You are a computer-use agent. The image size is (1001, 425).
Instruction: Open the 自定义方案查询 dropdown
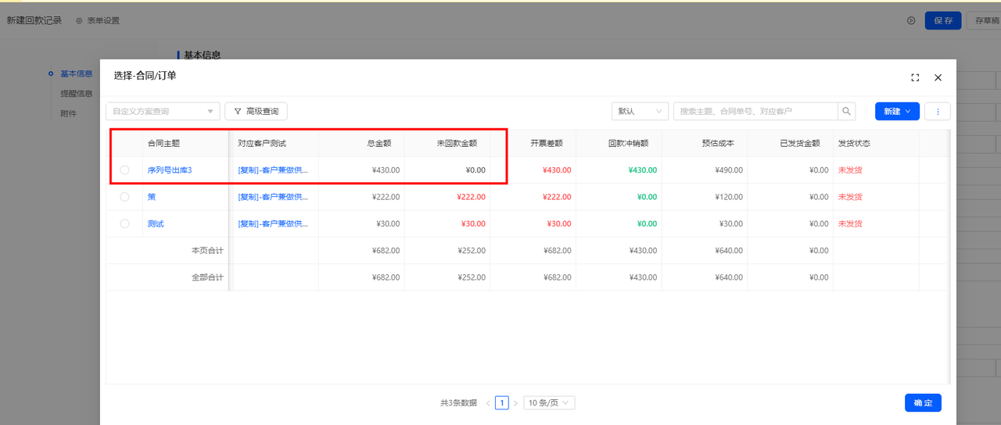tap(163, 112)
